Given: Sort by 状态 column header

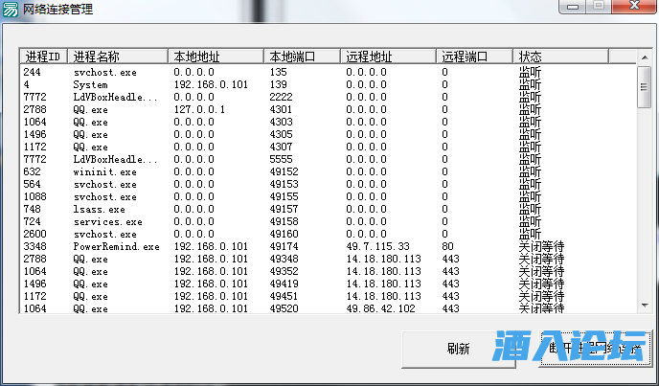Looking at the screenshot, I should [x=560, y=57].
